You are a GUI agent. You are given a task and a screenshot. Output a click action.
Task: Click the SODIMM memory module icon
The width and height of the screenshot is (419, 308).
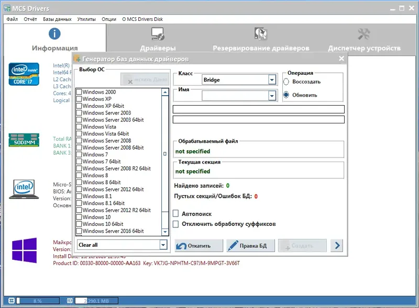click(x=24, y=140)
